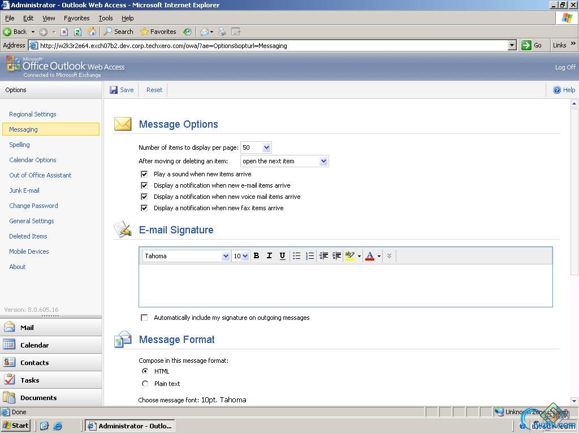Click the browser Mail toolbar icon
The height and width of the screenshot is (434, 579).
[204, 32]
